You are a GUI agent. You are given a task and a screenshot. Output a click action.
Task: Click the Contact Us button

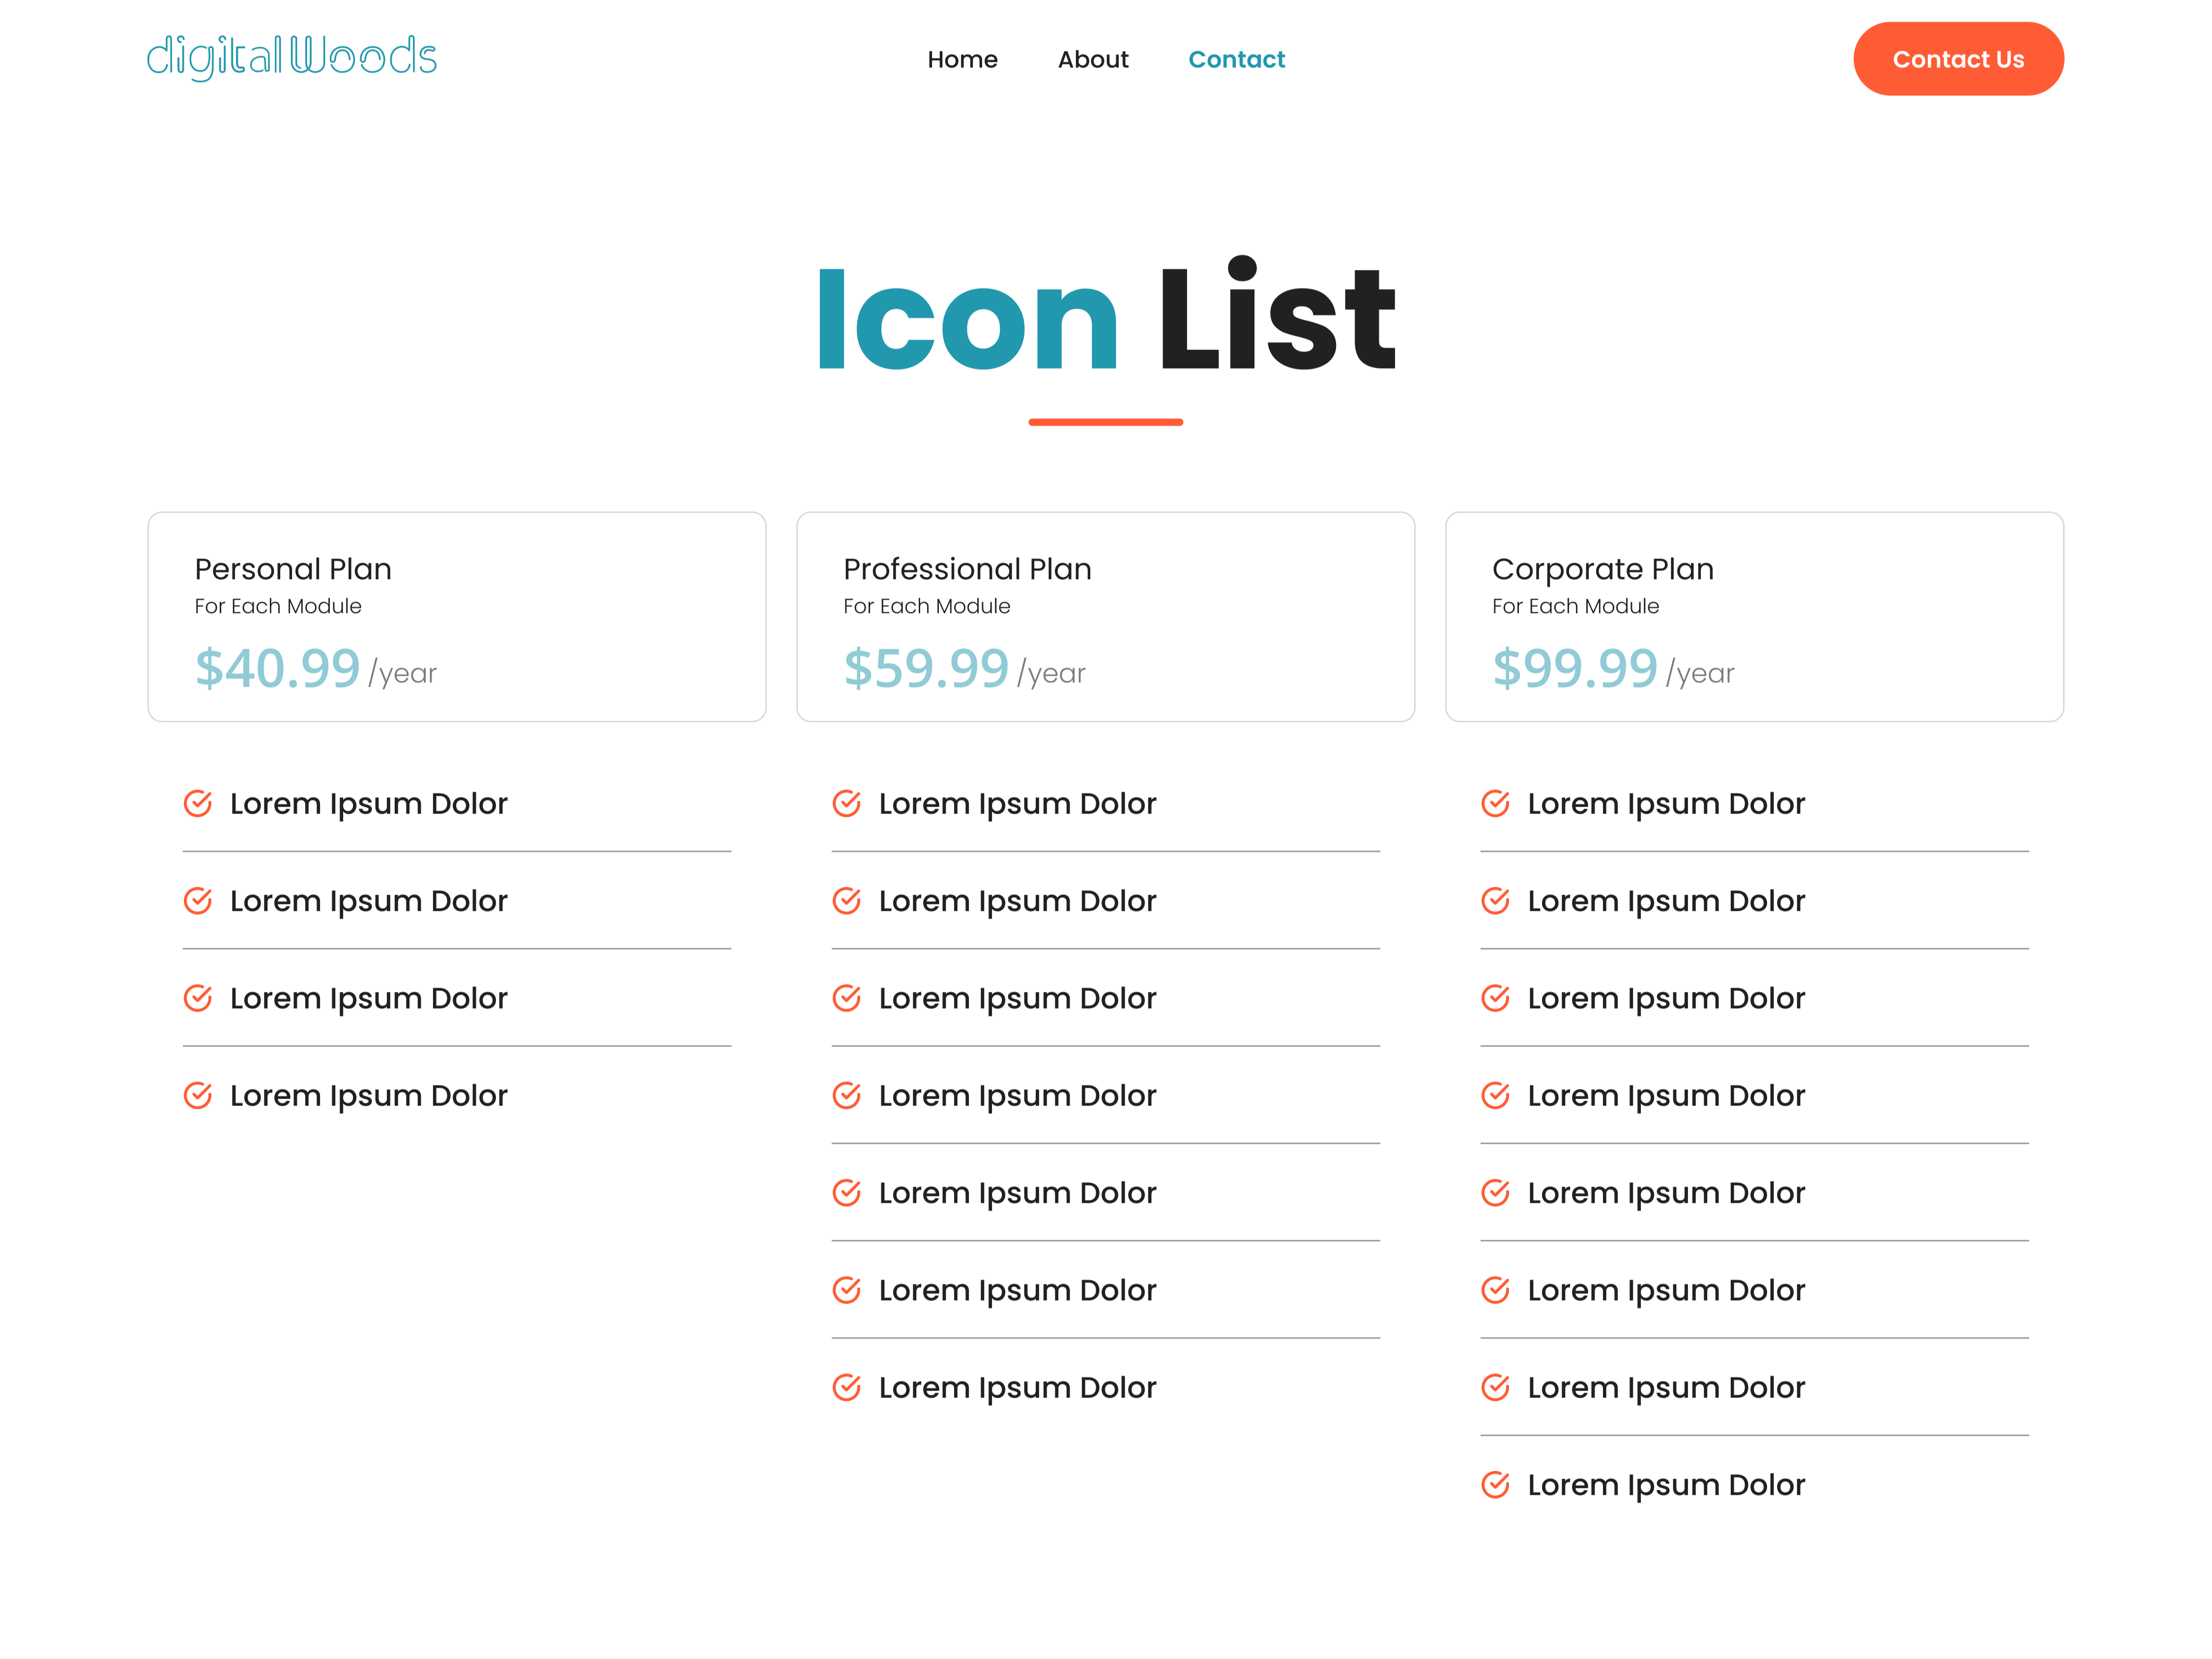(1957, 58)
